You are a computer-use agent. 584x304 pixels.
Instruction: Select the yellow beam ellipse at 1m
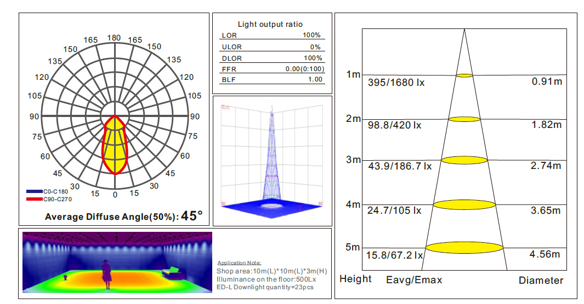(464, 75)
